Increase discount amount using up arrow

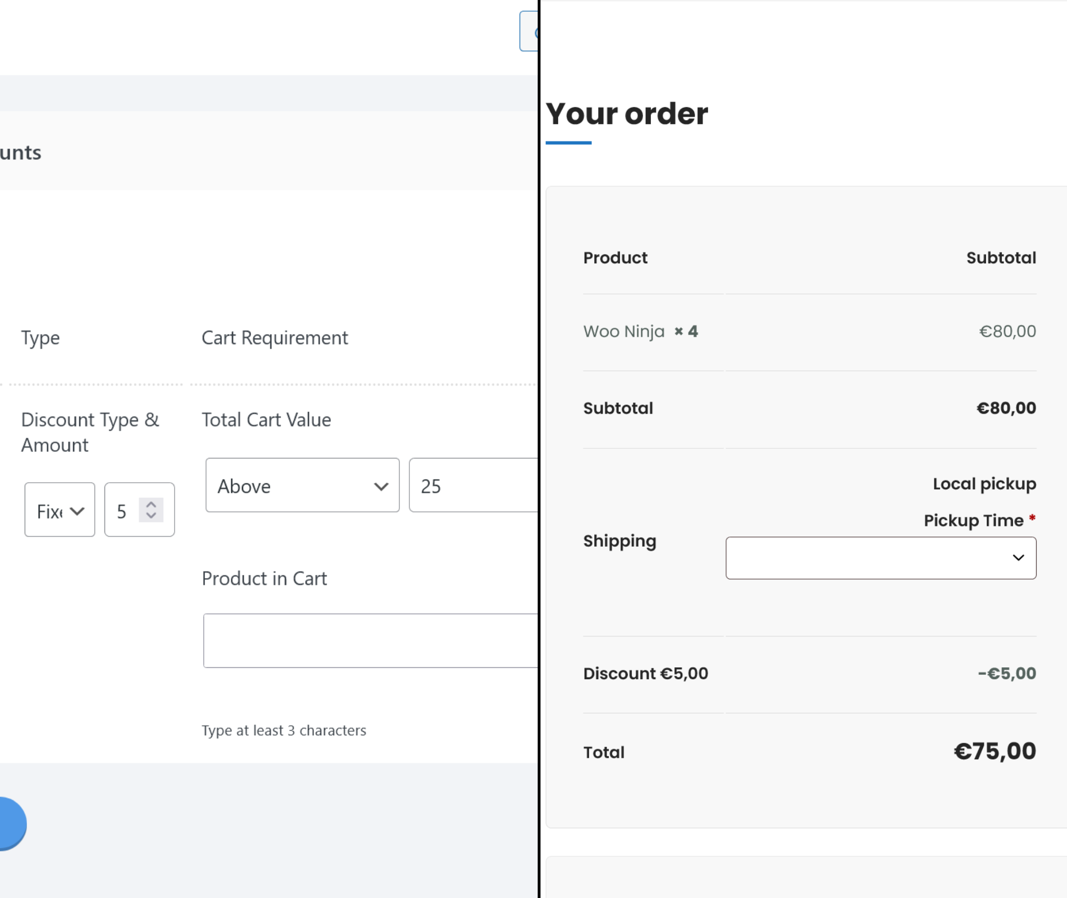[x=151, y=505]
